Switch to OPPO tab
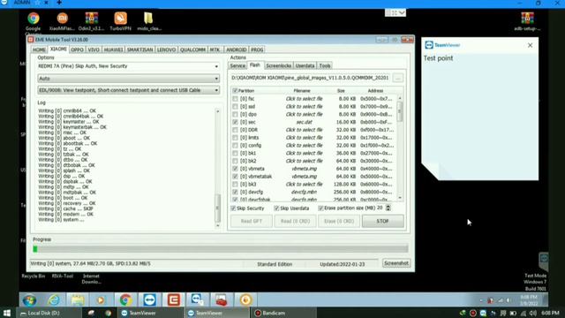This screenshot has height=318, width=565. (77, 49)
